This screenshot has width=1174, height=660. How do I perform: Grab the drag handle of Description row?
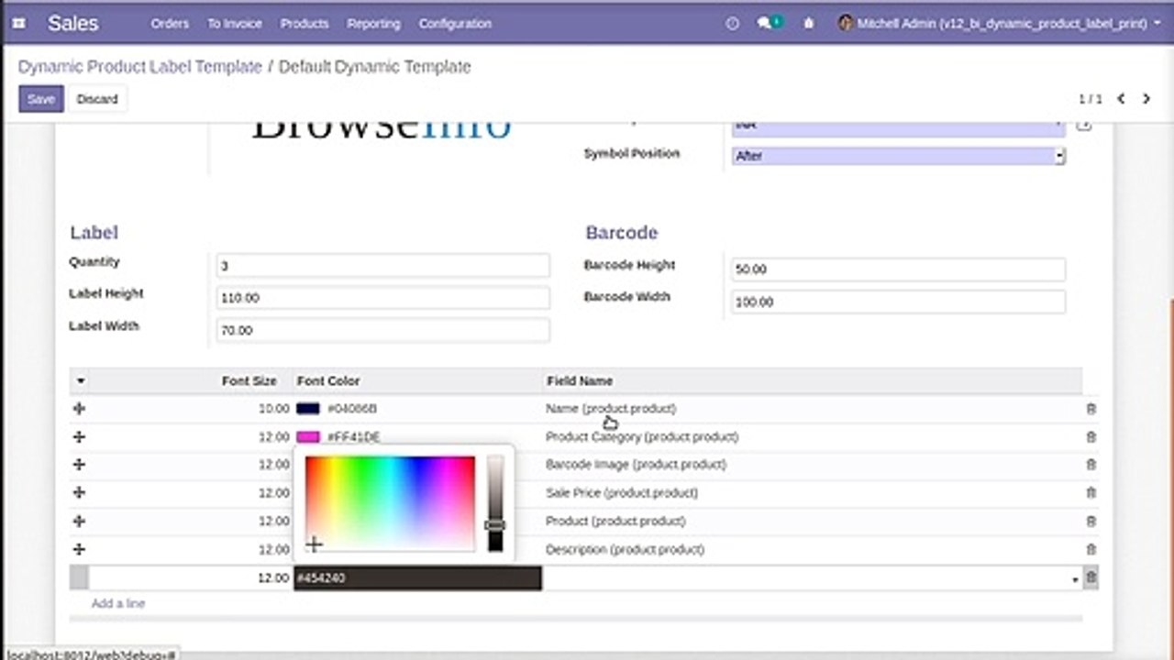(x=79, y=550)
